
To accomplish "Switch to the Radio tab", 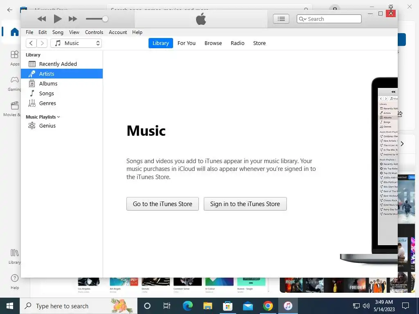I will (x=238, y=43).
